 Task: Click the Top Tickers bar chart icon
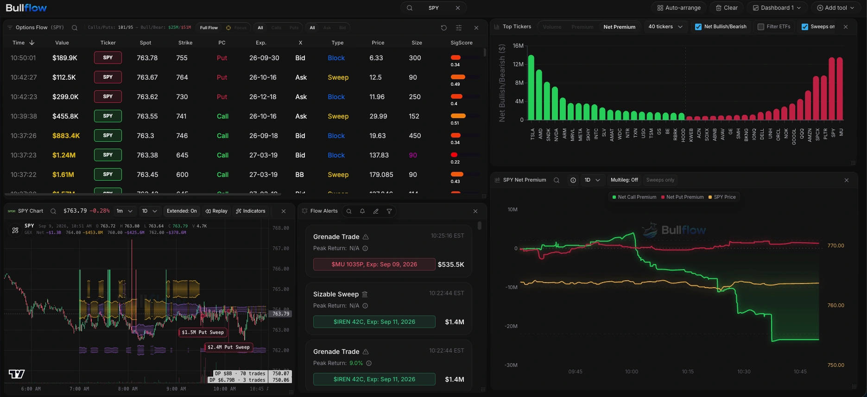pyautogui.click(x=497, y=27)
